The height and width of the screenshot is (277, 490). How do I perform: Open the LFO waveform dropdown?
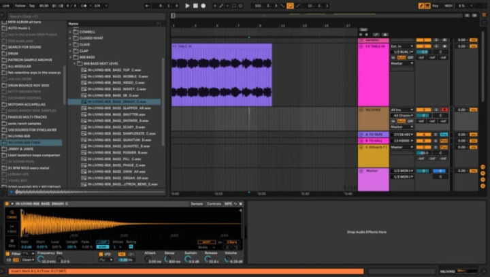106,260
